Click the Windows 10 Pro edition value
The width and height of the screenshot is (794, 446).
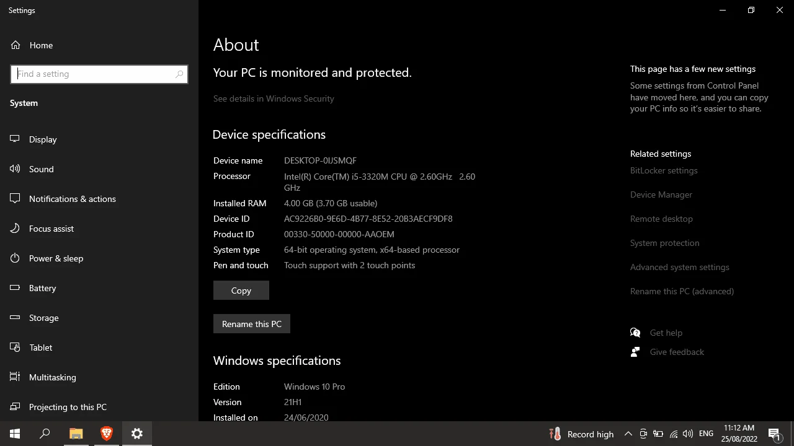314,387
